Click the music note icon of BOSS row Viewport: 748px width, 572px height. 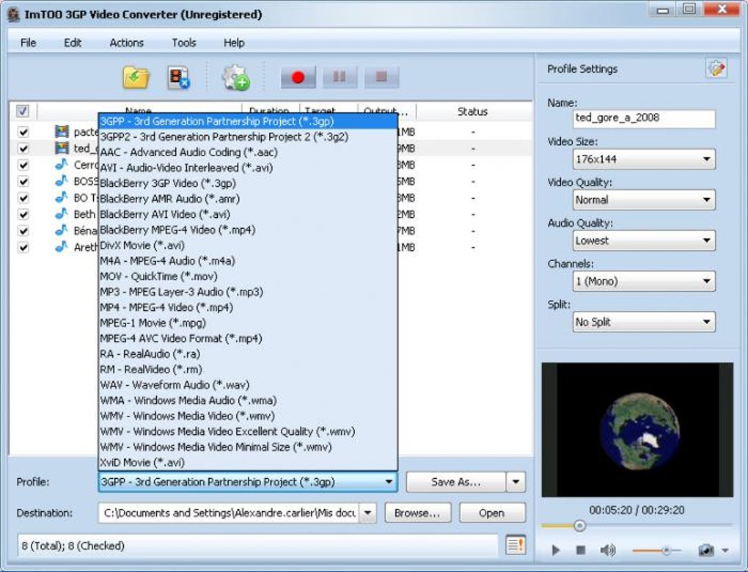[61, 181]
